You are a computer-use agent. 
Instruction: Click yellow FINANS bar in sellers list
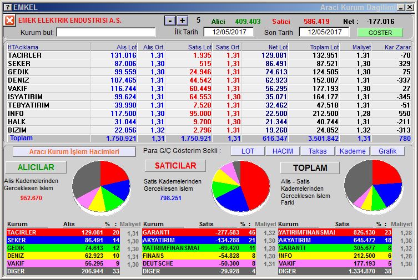click(199, 256)
